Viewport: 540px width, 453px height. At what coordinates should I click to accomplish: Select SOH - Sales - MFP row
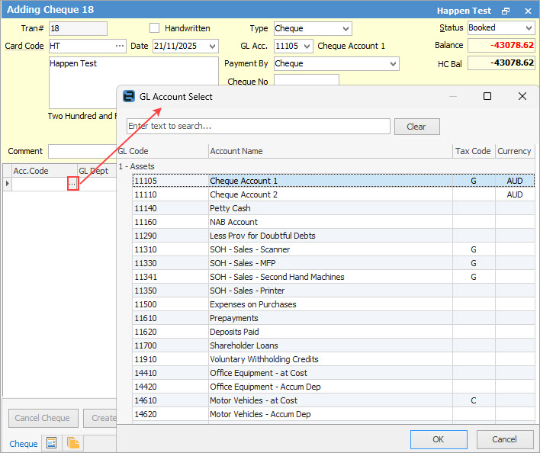tap(333, 264)
